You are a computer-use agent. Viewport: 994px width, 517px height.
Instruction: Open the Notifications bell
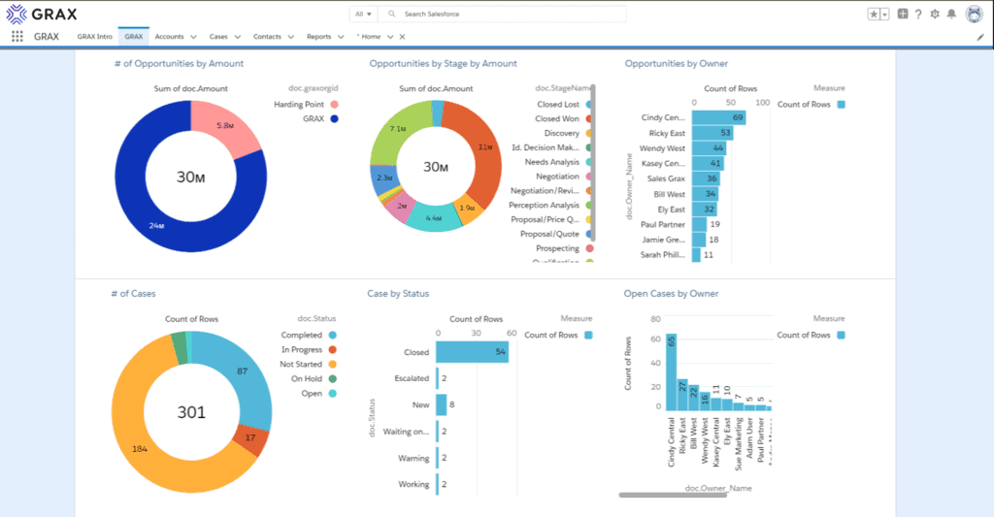[951, 14]
